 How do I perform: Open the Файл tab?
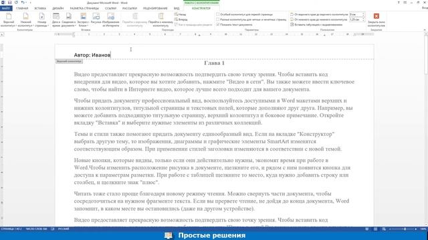[6, 9]
